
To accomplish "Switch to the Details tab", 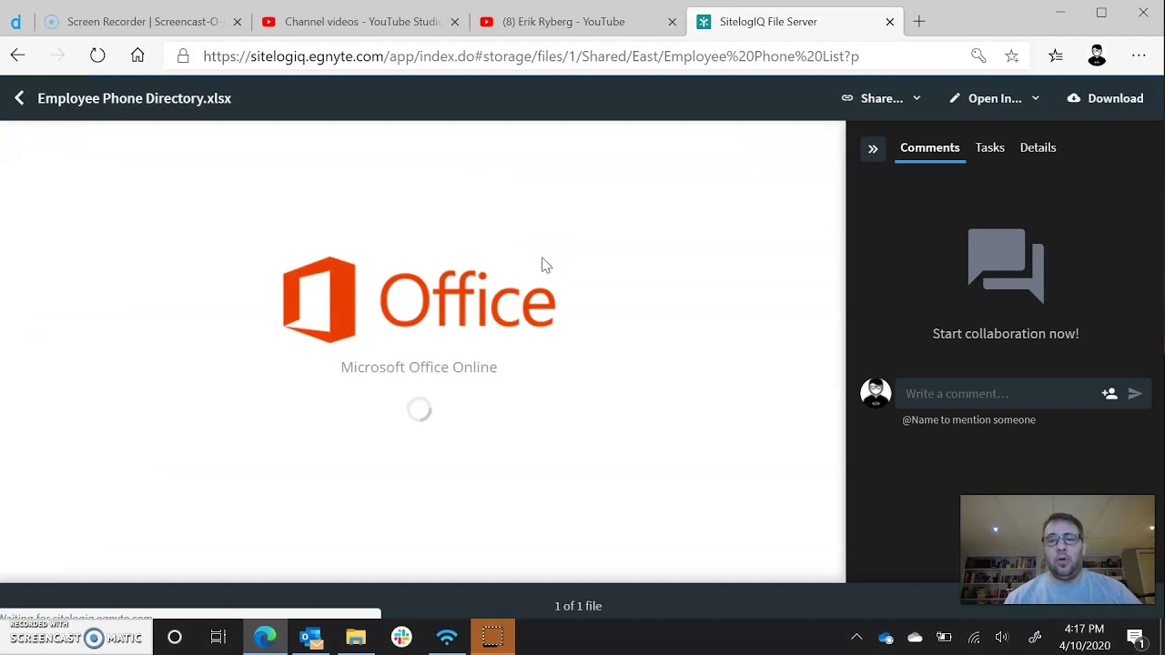I will click(1038, 147).
